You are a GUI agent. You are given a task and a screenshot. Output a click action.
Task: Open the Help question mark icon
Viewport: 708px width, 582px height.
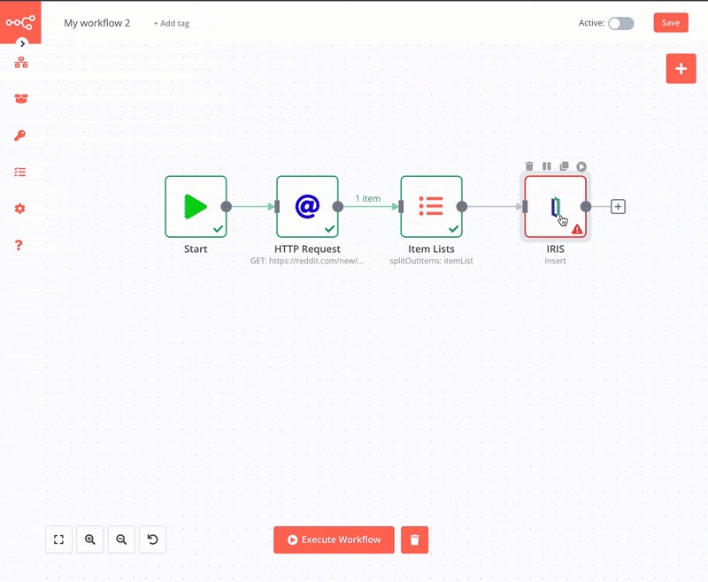[x=20, y=245]
